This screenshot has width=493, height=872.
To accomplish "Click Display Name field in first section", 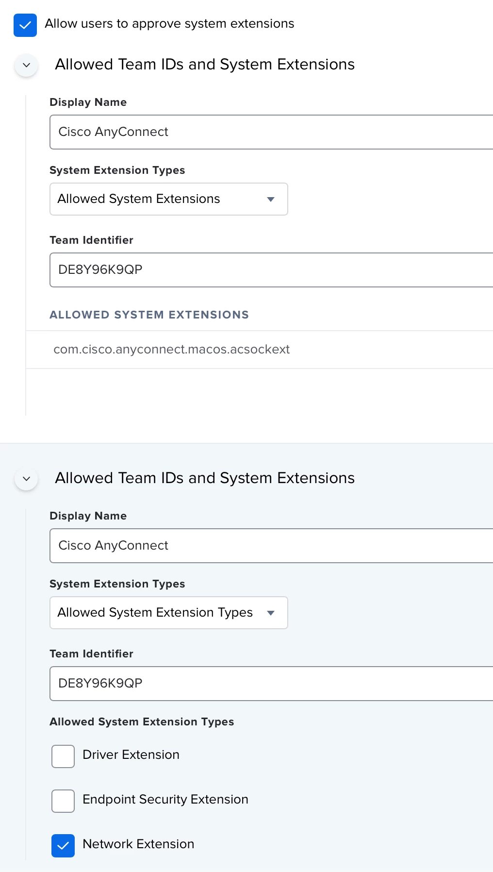I will click(271, 132).
